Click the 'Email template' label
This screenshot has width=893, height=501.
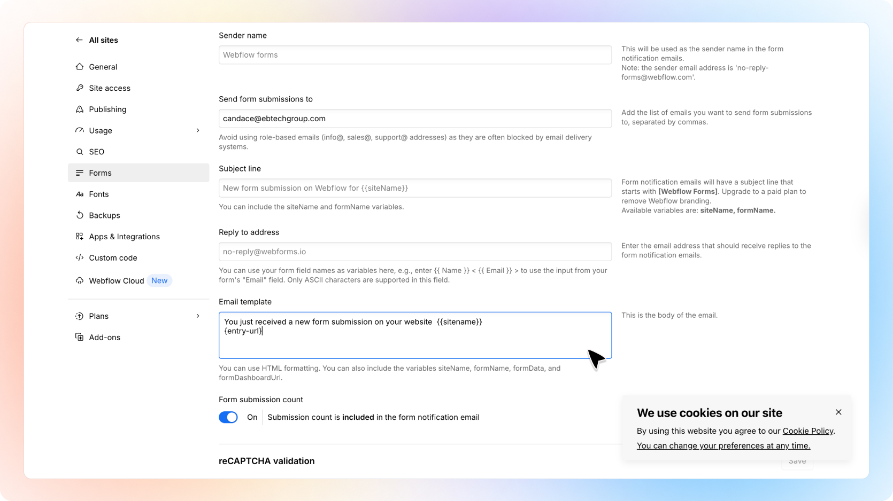(x=245, y=302)
